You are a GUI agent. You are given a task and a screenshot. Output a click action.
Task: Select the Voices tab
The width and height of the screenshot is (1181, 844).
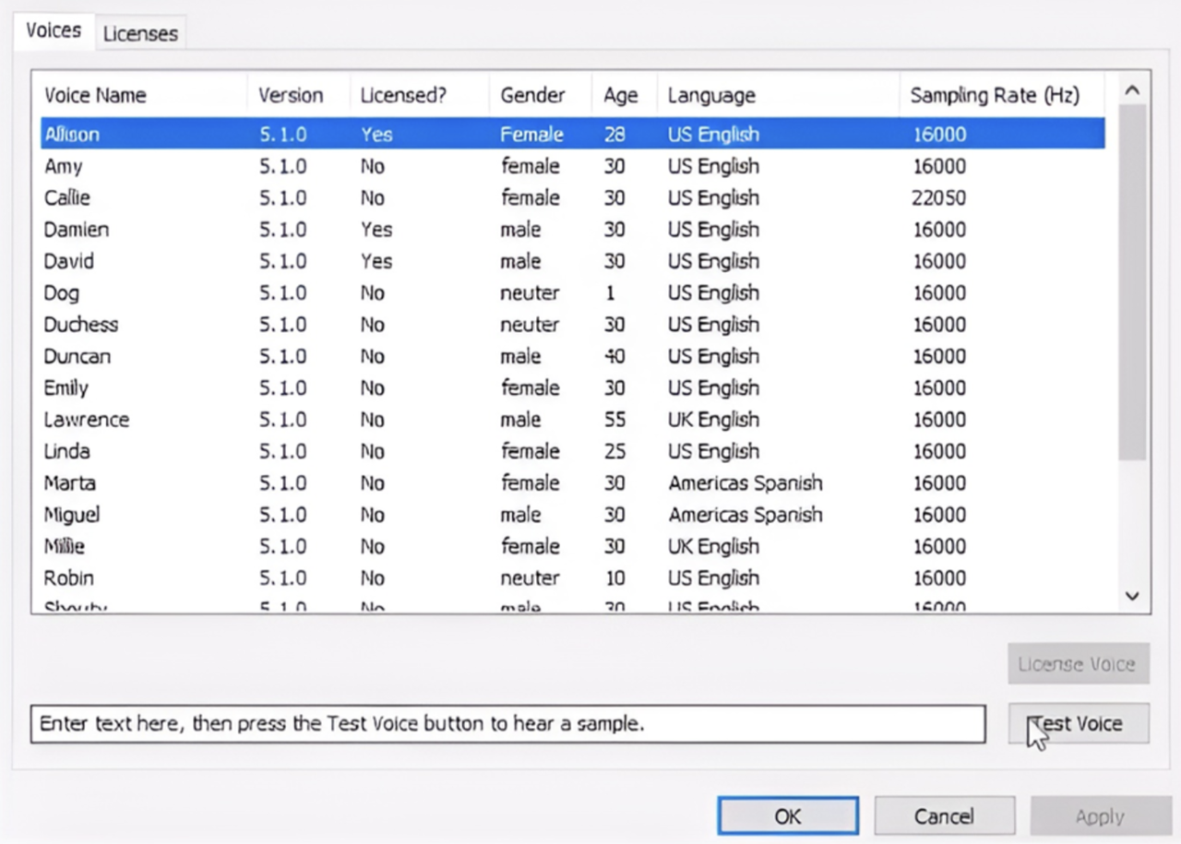54,30
